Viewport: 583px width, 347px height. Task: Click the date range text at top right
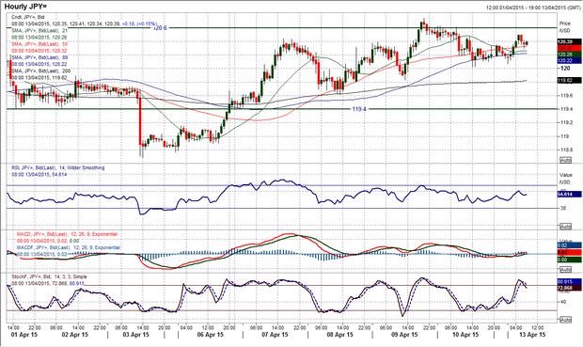point(533,8)
